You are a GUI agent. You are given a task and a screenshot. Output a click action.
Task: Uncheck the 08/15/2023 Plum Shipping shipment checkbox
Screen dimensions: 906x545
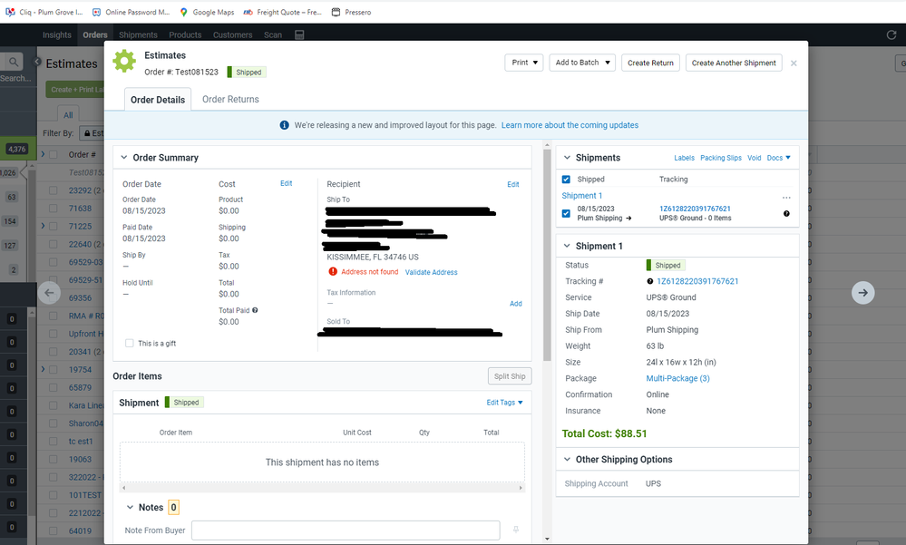pyautogui.click(x=567, y=214)
